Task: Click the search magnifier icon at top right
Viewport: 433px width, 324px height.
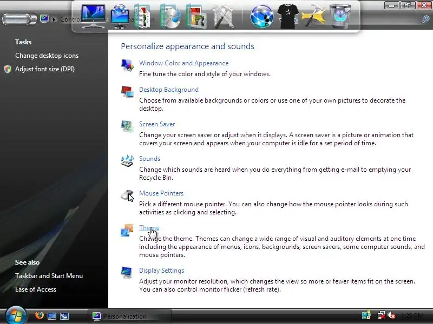Action: pos(425,19)
